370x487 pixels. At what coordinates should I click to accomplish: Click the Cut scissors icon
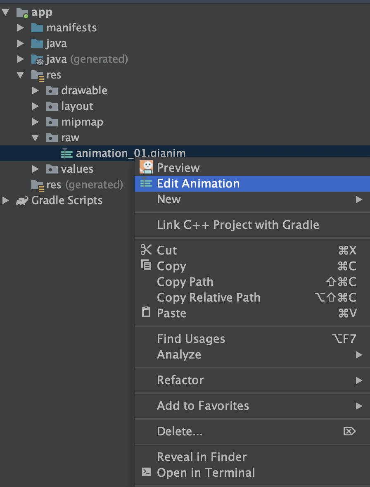[x=146, y=250]
